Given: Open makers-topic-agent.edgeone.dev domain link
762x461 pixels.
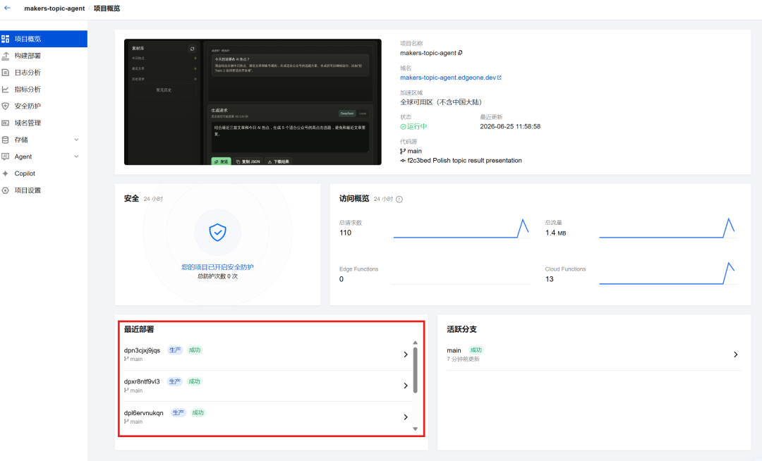Looking at the screenshot, I should pyautogui.click(x=447, y=78).
